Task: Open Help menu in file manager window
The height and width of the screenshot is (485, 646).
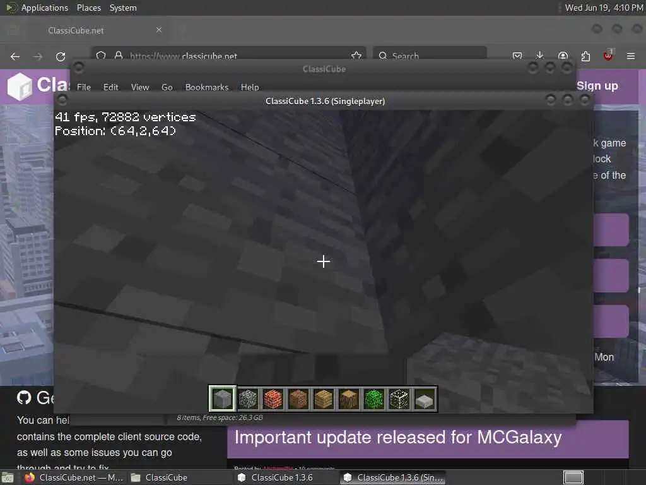Action: (250, 87)
